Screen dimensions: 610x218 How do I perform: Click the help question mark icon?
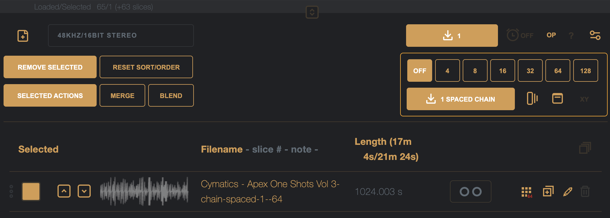pyautogui.click(x=571, y=36)
